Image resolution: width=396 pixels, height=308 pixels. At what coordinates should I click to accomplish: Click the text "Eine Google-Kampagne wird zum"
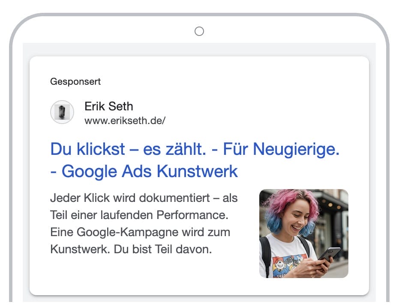(x=140, y=232)
